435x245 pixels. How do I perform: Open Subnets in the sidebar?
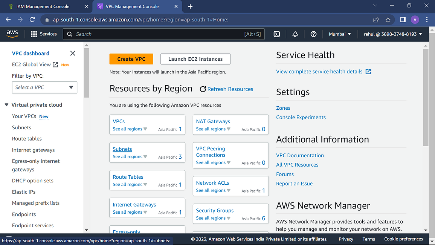(x=21, y=127)
